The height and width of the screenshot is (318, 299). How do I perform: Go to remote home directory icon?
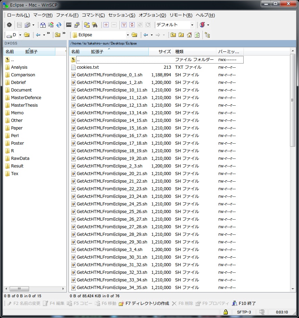(x=189, y=35)
